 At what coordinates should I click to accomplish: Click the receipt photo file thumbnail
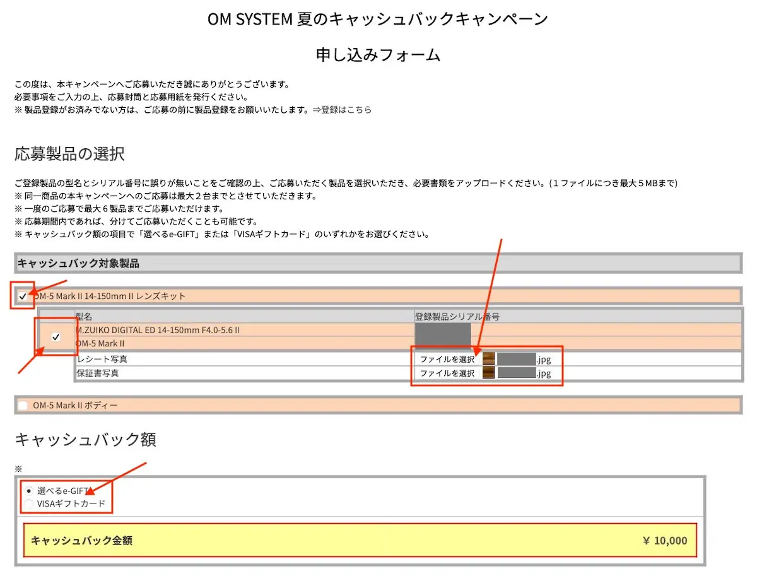[x=488, y=360]
